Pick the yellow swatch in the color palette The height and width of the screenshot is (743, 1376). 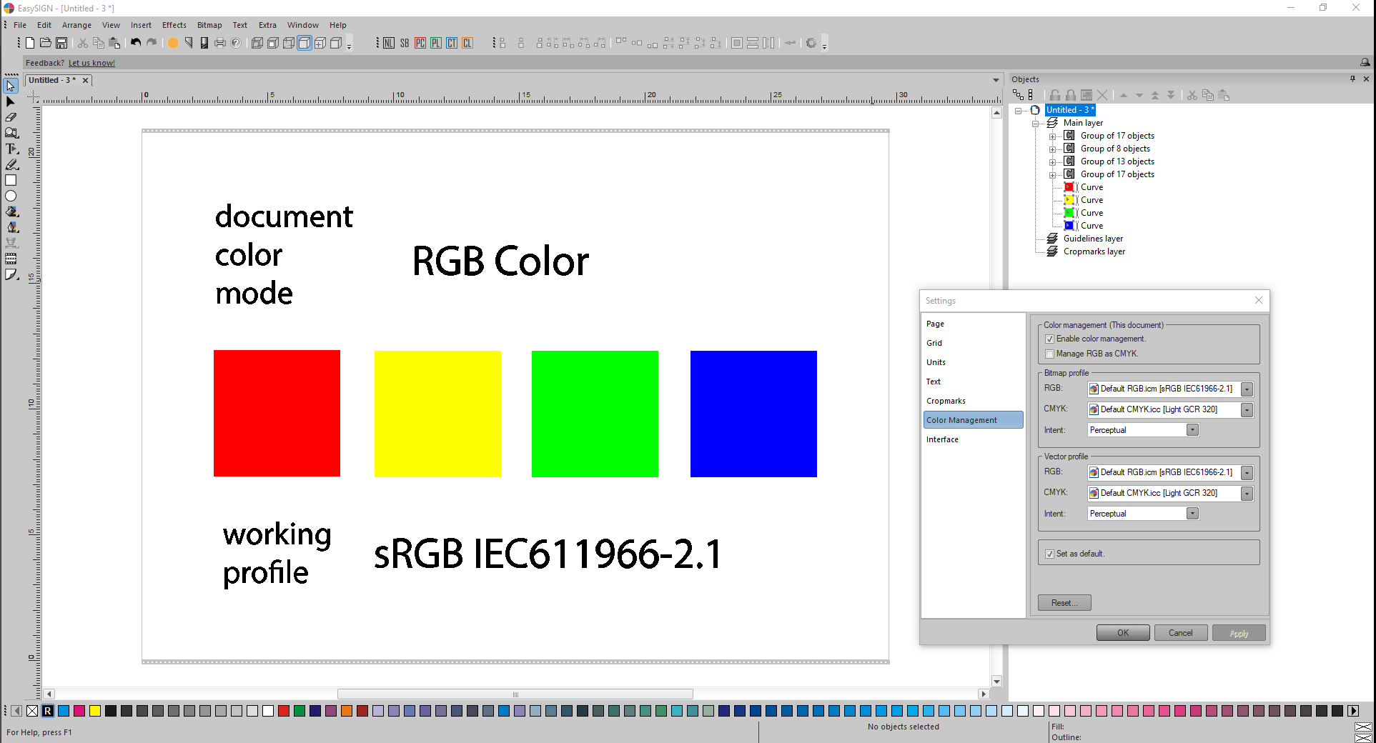tap(95, 711)
